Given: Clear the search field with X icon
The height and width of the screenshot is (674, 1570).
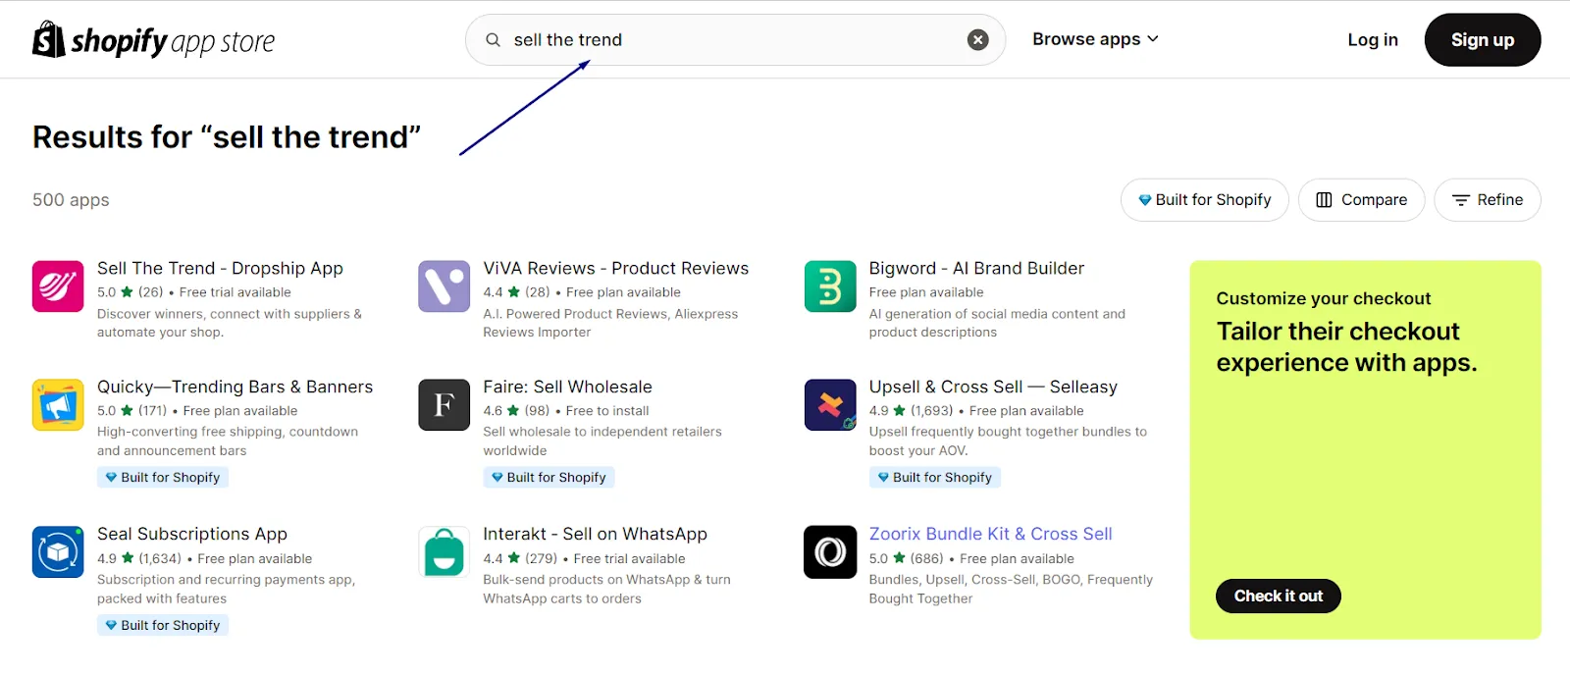Looking at the screenshot, I should 977,39.
